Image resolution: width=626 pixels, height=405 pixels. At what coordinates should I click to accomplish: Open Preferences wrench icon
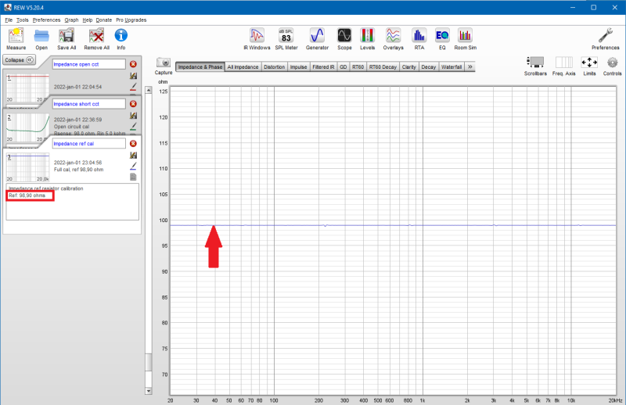click(605, 39)
